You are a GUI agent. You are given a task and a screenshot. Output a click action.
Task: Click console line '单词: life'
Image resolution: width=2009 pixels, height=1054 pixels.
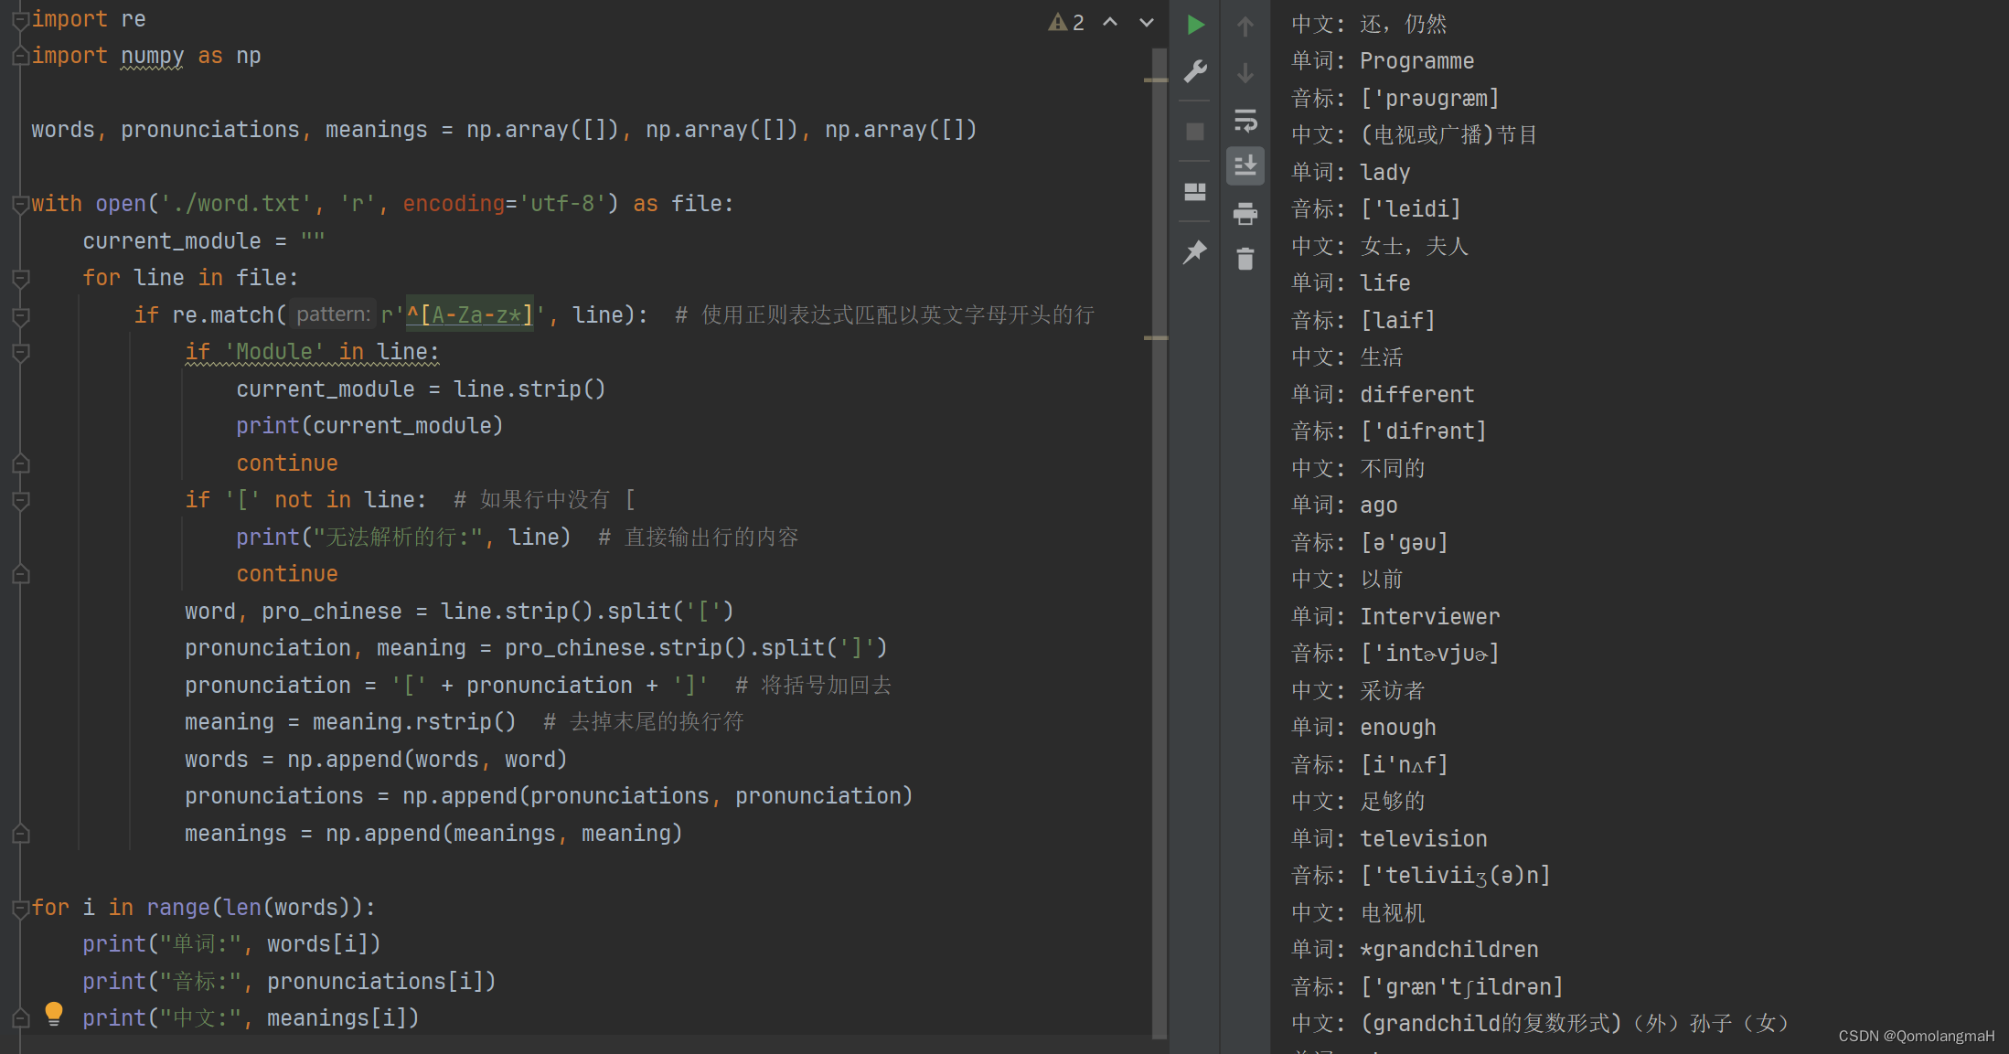click(x=1351, y=283)
